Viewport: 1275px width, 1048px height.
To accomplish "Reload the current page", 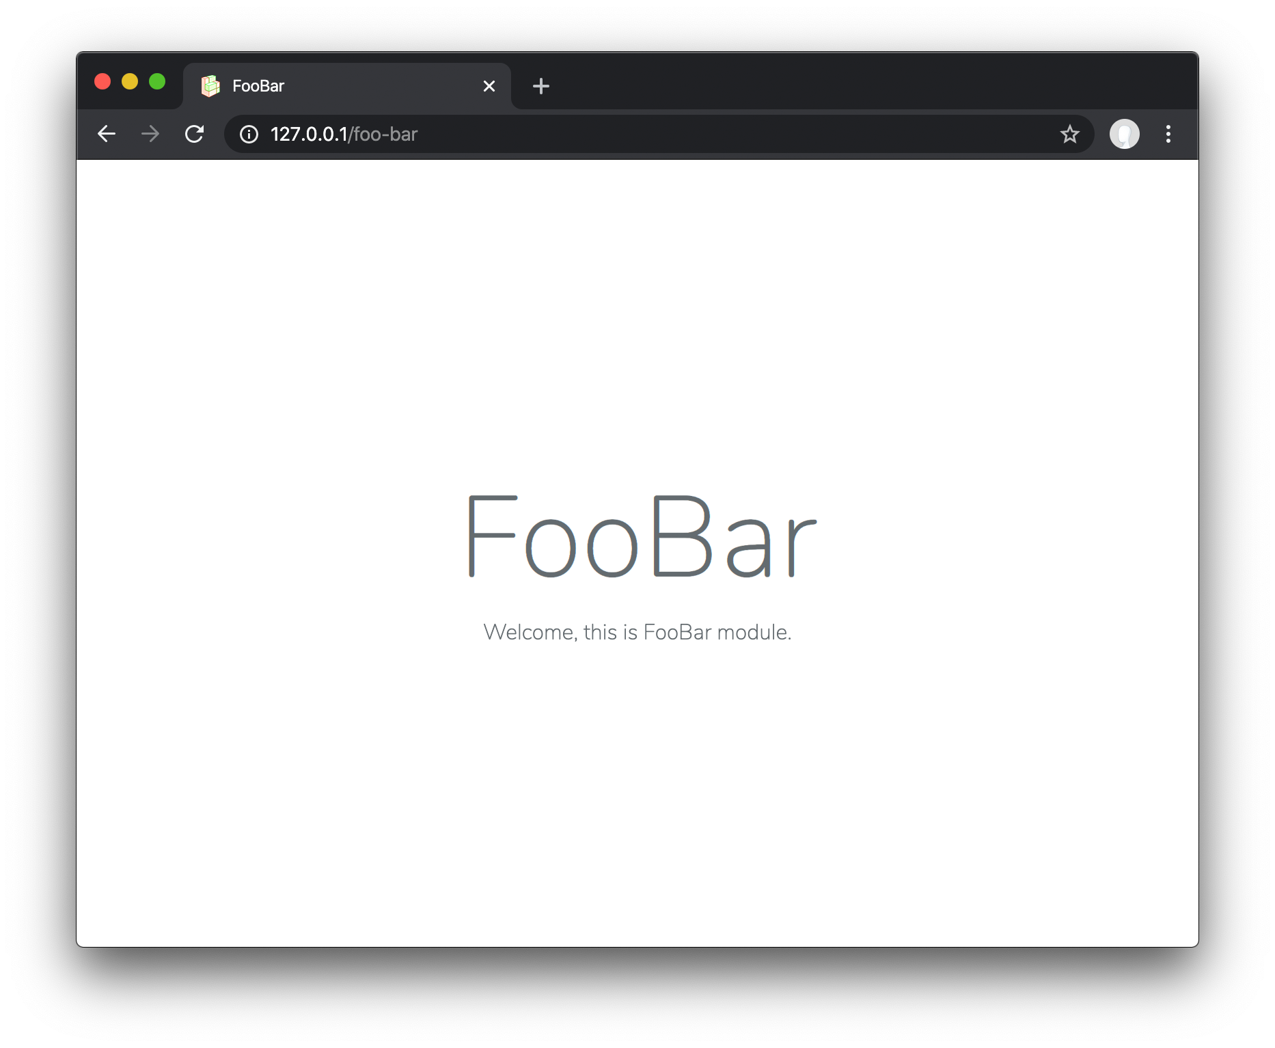I will click(x=195, y=134).
